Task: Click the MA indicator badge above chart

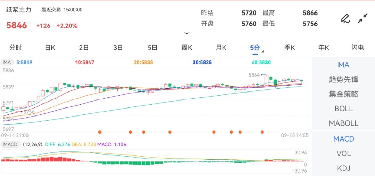Action: (7, 62)
